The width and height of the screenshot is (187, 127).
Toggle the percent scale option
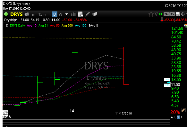178,117
